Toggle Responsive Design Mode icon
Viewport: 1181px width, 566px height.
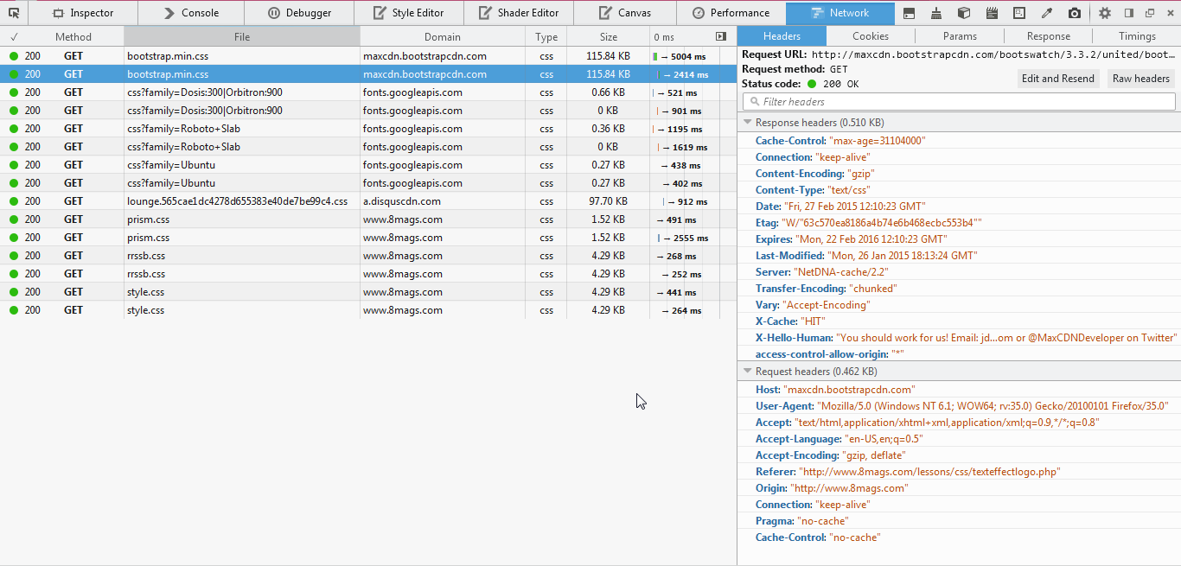click(x=1019, y=13)
